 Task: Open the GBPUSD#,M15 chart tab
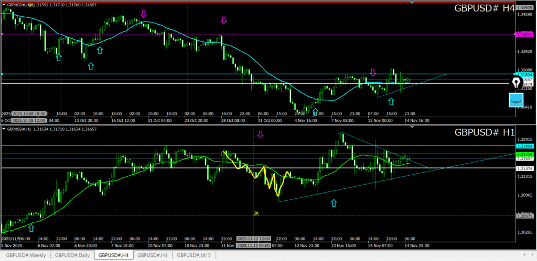click(x=194, y=255)
